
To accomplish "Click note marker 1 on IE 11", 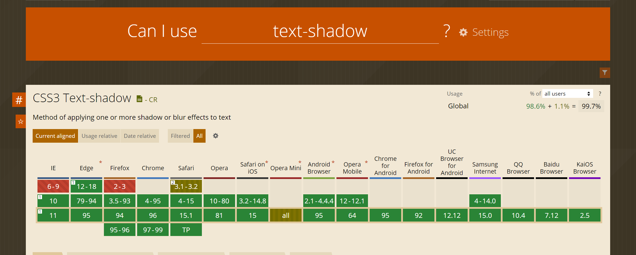I will pos(40,211).
